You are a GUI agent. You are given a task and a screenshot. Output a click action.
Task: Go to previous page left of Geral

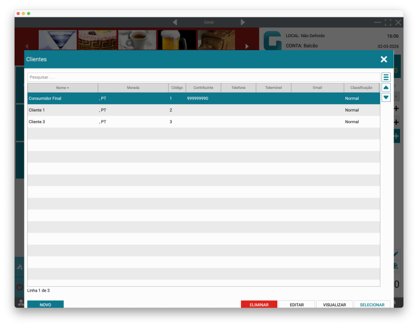tap(175, 22)
